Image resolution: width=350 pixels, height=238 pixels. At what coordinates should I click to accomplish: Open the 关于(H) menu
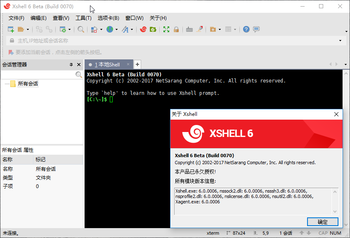pyautogui.click(x=158, y=18)
